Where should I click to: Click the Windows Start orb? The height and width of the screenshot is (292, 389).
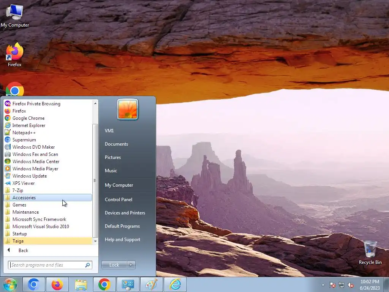[x=10, y=284]
